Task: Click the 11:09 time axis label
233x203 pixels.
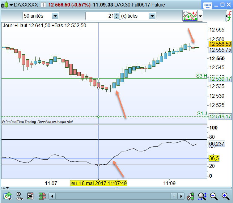Action: (x=169, y=183)
